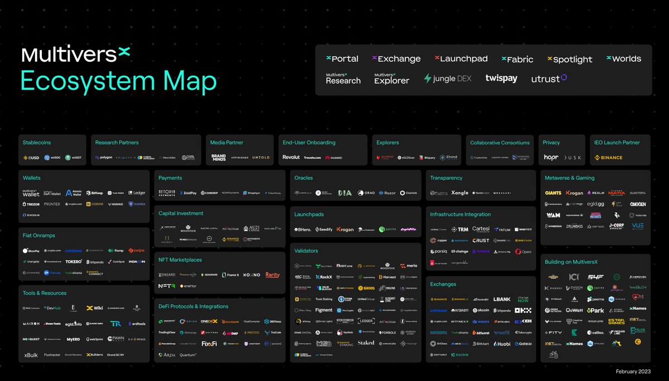
Task: Select the Binance logo under IEO Launch Partner
Action: coord(608,158)
